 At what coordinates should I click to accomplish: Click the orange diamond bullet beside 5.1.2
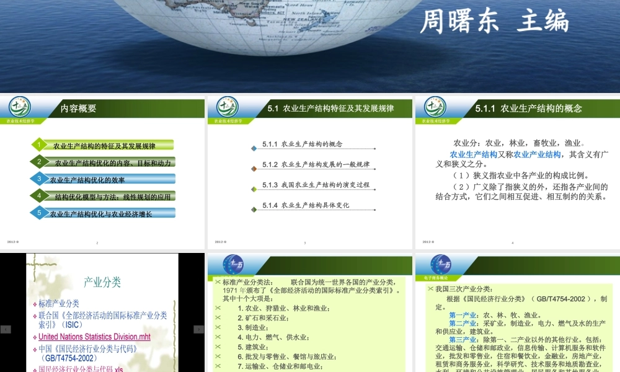(x=252, y=167)
